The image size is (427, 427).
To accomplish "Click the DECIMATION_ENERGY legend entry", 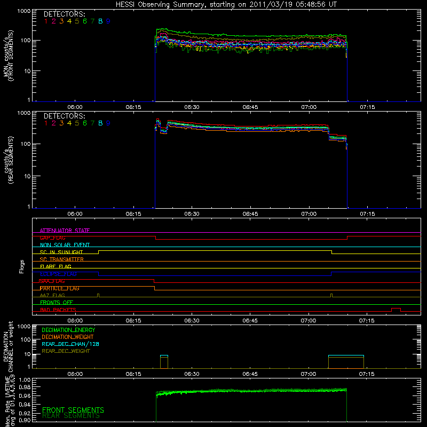I will coord(68,330).
